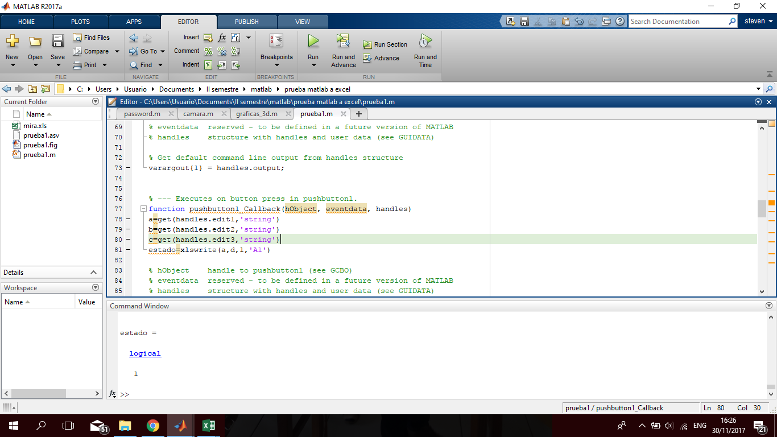
Task: Open the Breakpoints dropdown arrow
Action: pyautogui.click(x=276, y=65)
